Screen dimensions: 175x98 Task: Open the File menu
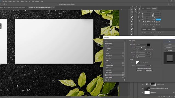point(3,1)
